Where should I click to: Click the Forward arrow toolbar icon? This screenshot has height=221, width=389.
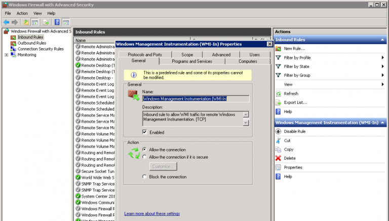(15, 22)
